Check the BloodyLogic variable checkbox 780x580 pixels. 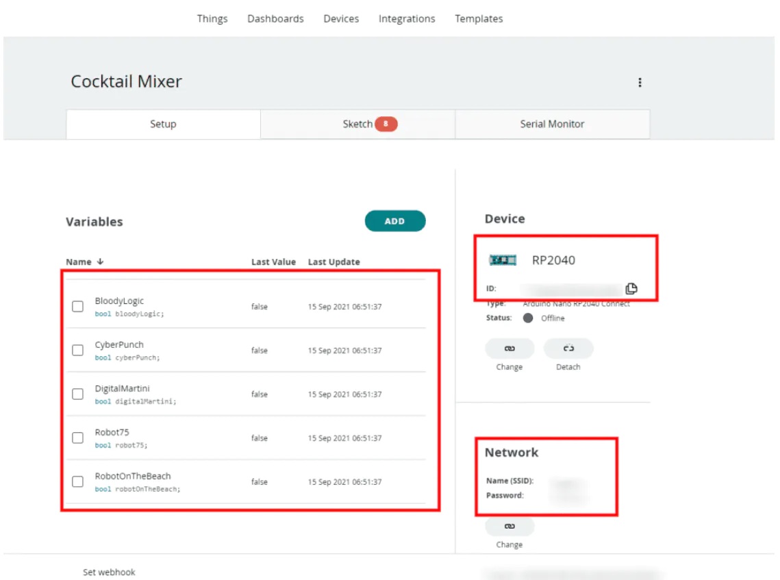click(78, 307)
